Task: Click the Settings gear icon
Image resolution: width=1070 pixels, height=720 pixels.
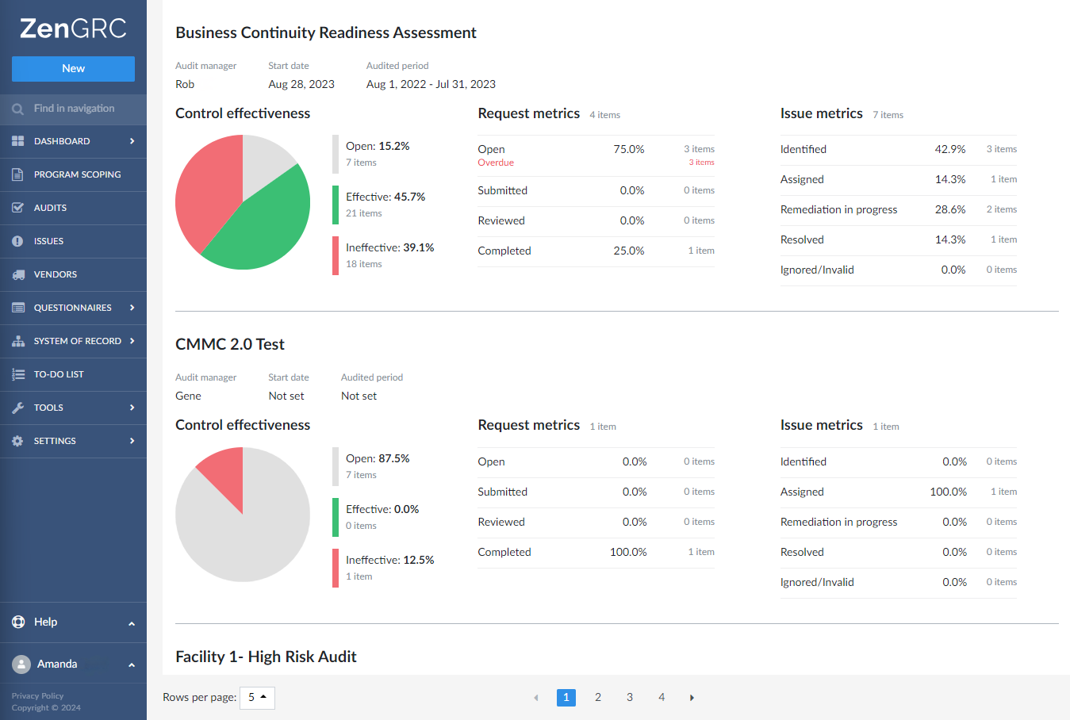Action: (17, 441)
